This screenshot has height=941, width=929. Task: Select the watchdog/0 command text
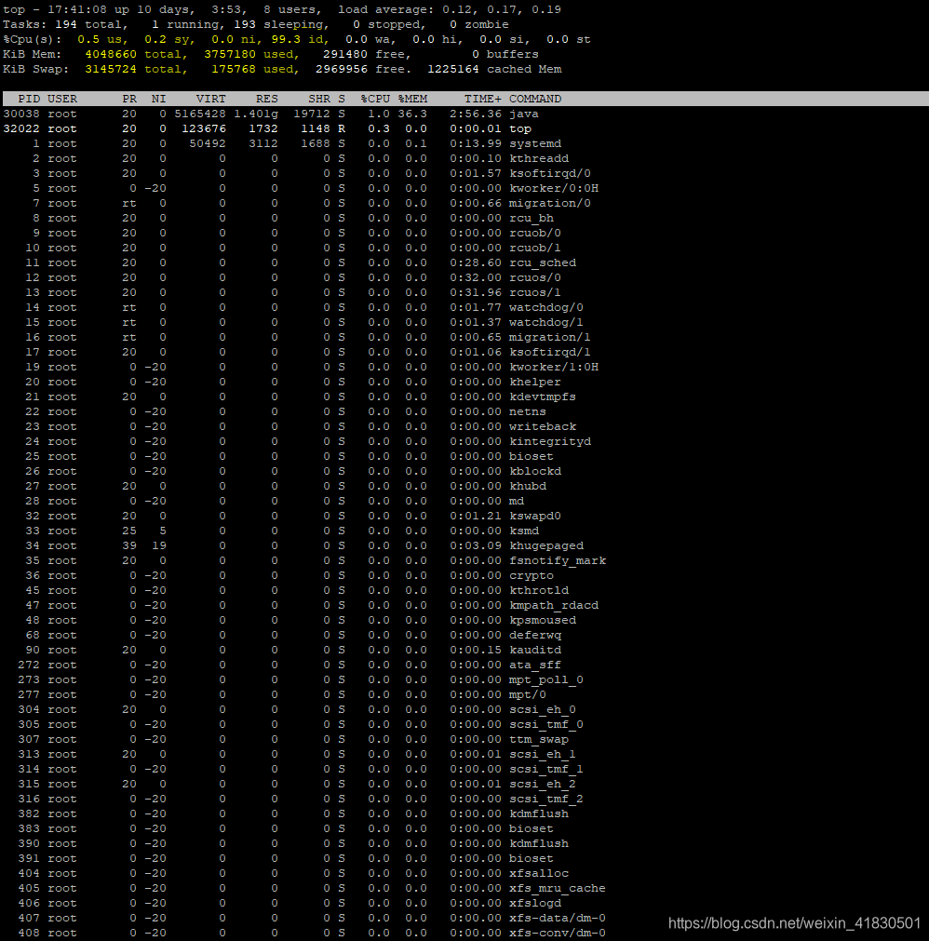point(546,307)
